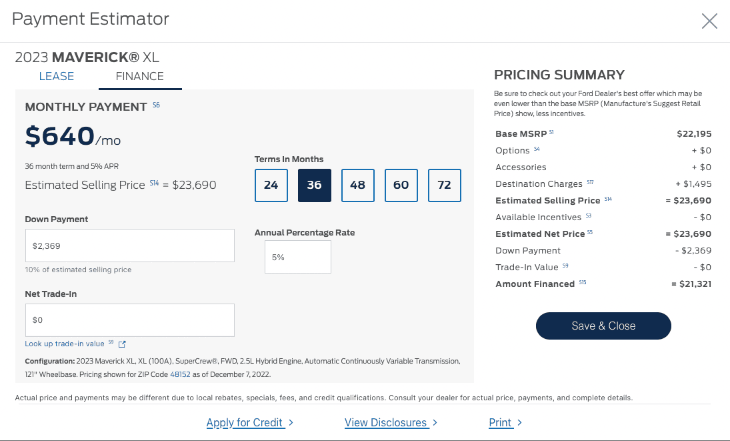The width and height of the screenshot is (730, 441).
Task: Open the S17 footnote beside Destination Charges
Action: [590, 183]
